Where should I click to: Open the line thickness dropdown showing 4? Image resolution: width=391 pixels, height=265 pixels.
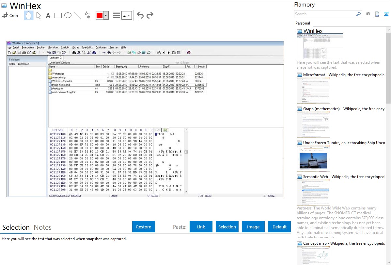point(126,15)
